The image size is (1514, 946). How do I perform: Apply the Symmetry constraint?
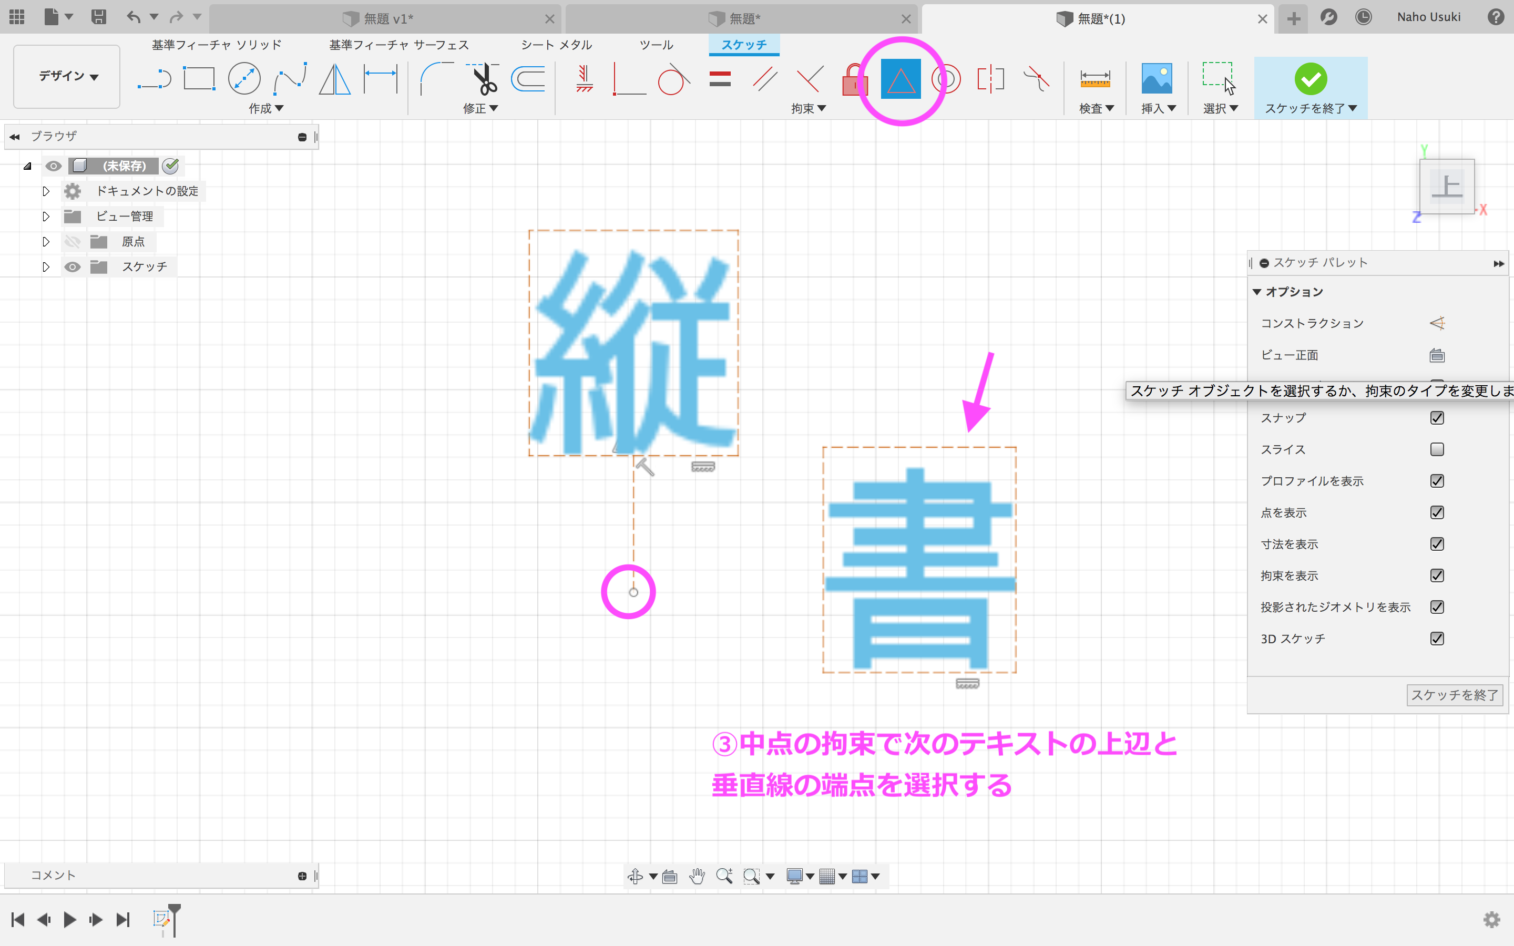991,79
